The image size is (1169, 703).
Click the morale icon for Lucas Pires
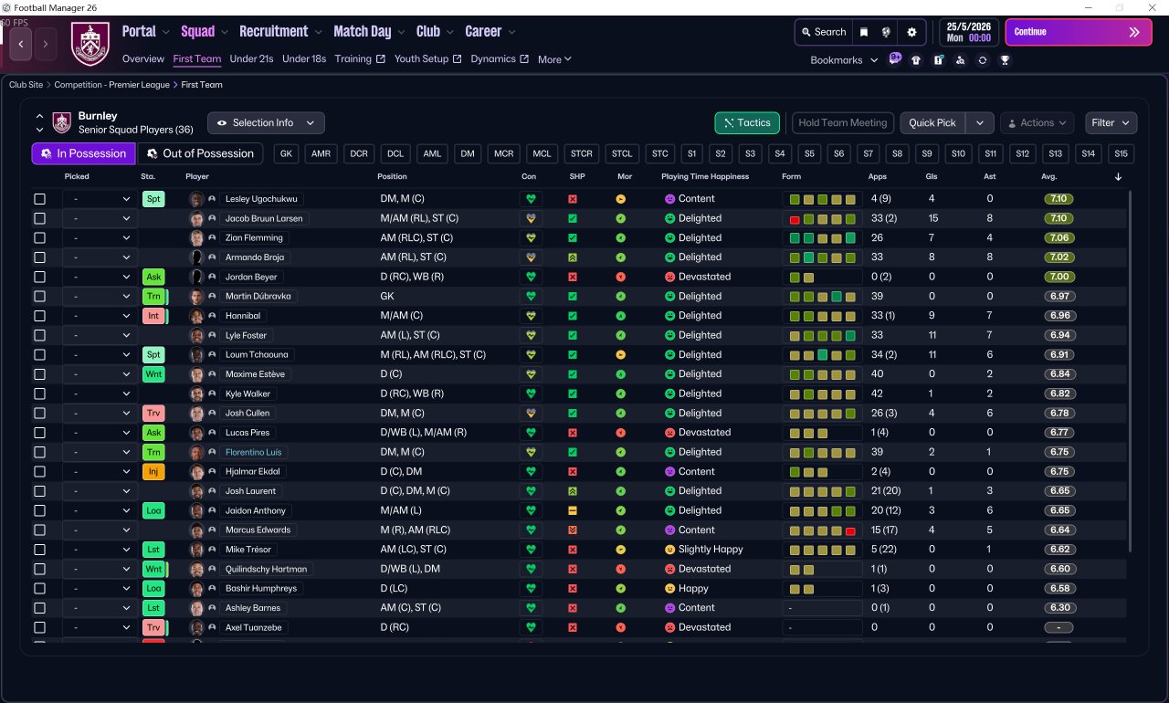621,433
